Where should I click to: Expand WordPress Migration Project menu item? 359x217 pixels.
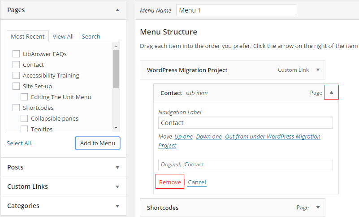[x=318, y=70]
